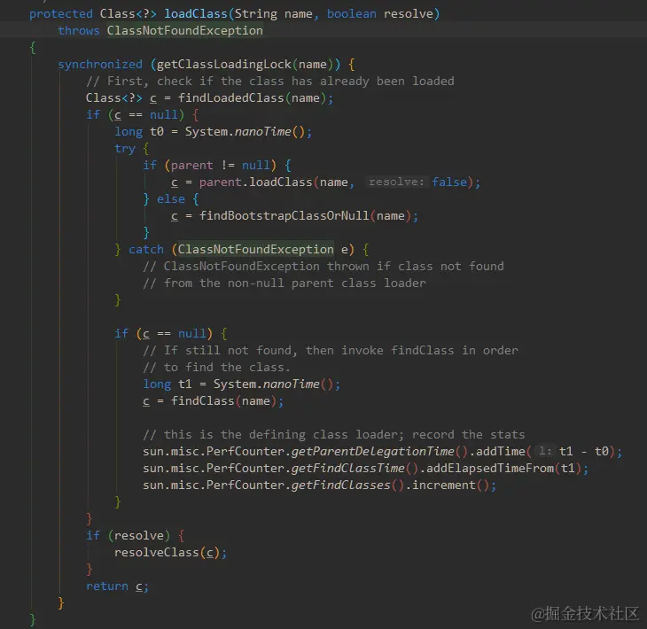Click the 't0' variable declaration
Screen dimensions: 647x629
[156, 132]
